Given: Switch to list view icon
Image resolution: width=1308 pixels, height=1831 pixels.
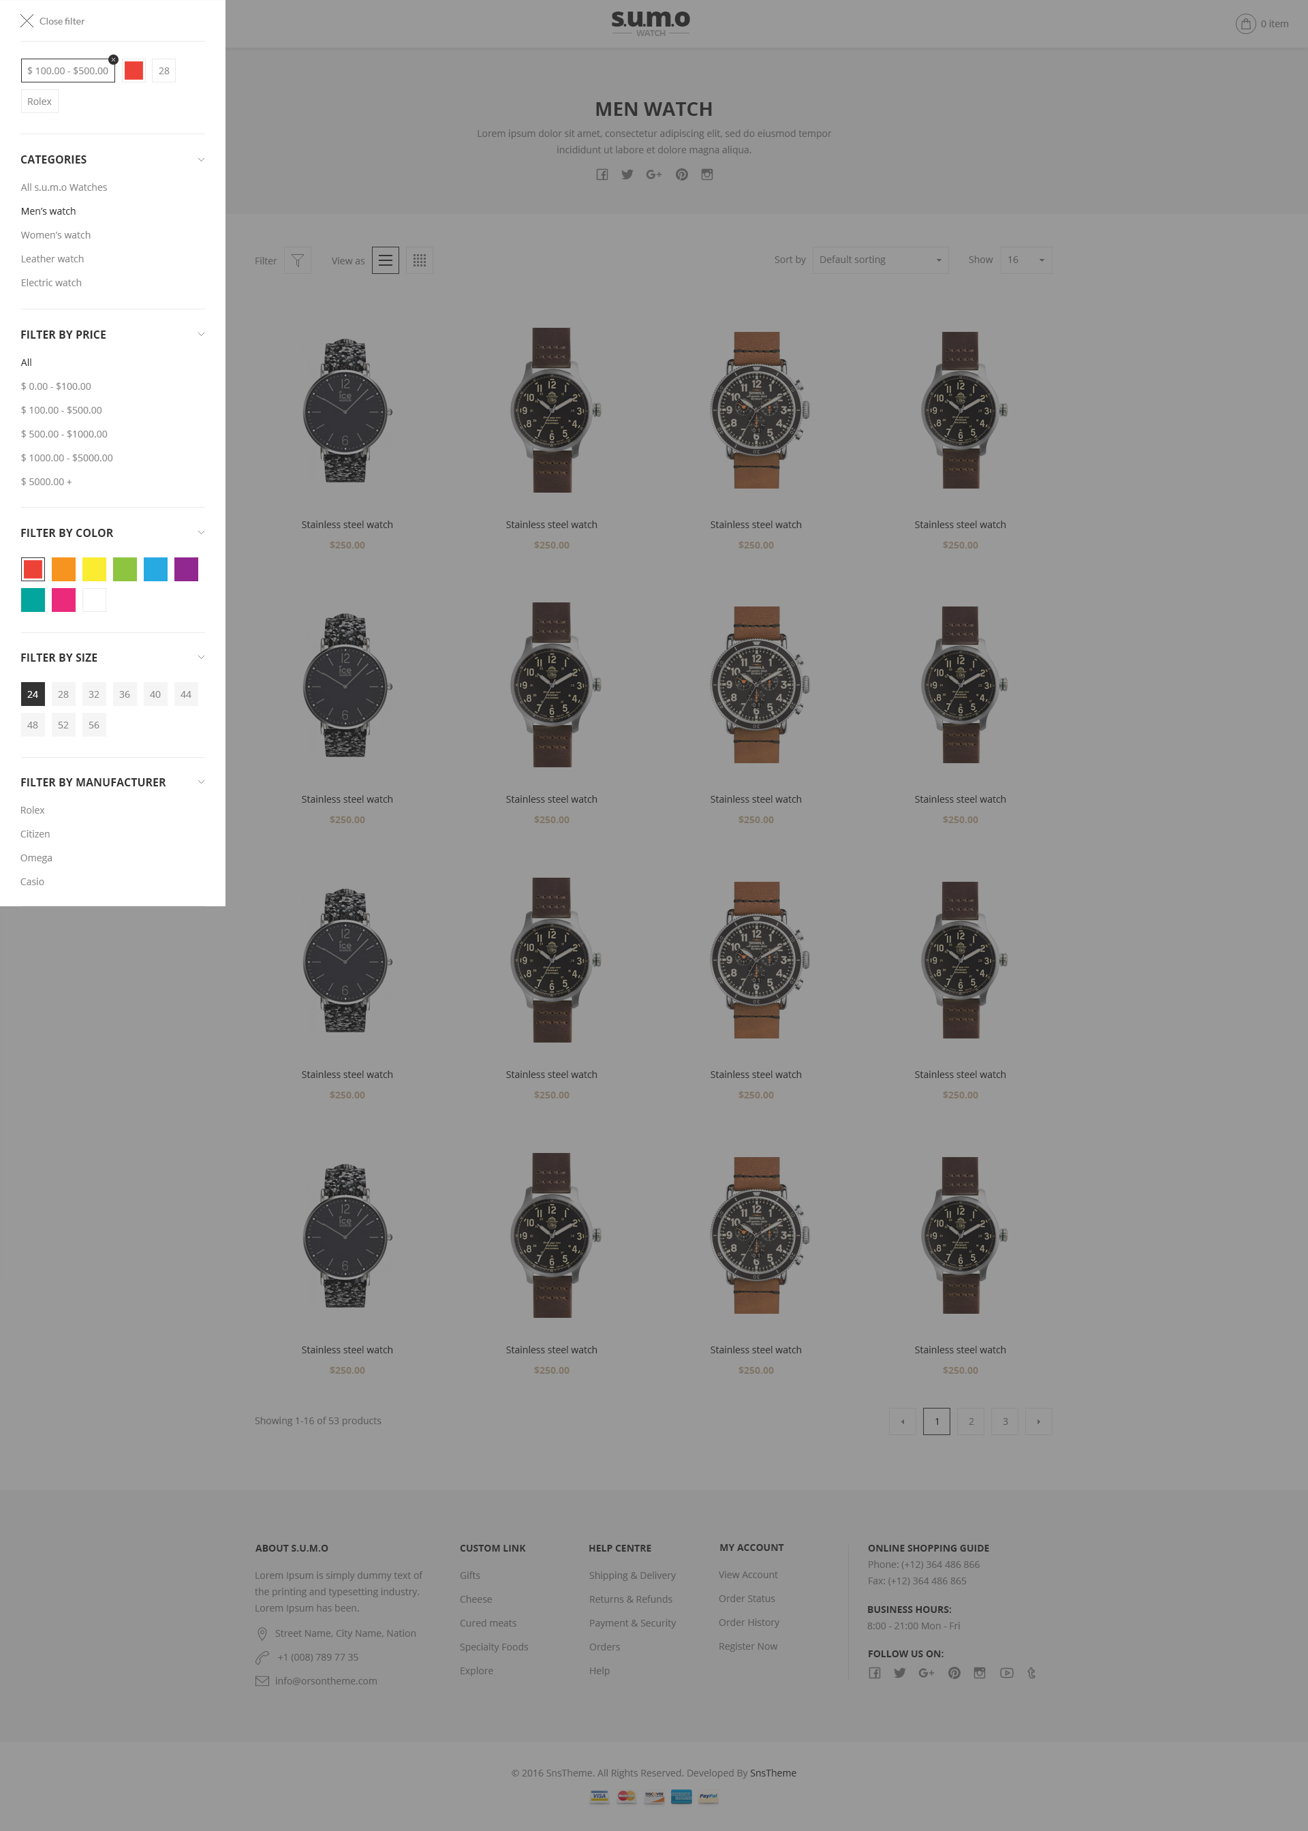Looking at the screenshot, I should pyautogui.click(x=385, y=260).
